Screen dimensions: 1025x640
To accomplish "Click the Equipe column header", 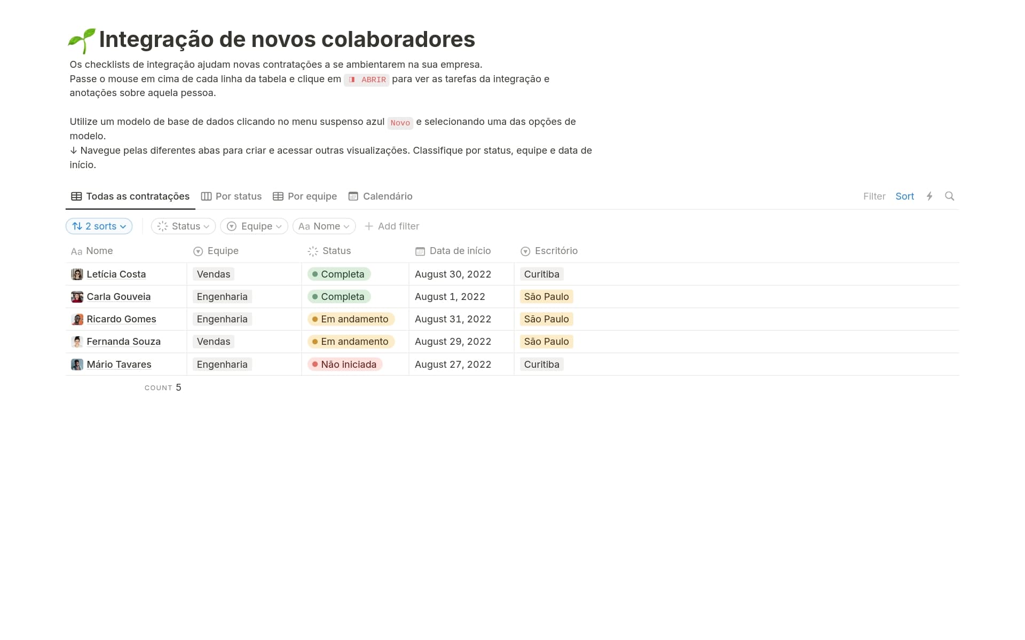I will 223,251.
